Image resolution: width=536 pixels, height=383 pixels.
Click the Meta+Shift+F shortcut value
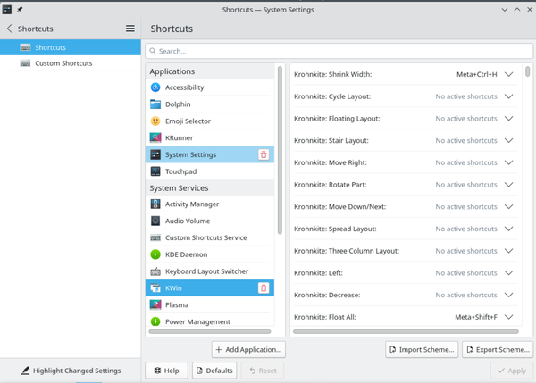[476, 317]
